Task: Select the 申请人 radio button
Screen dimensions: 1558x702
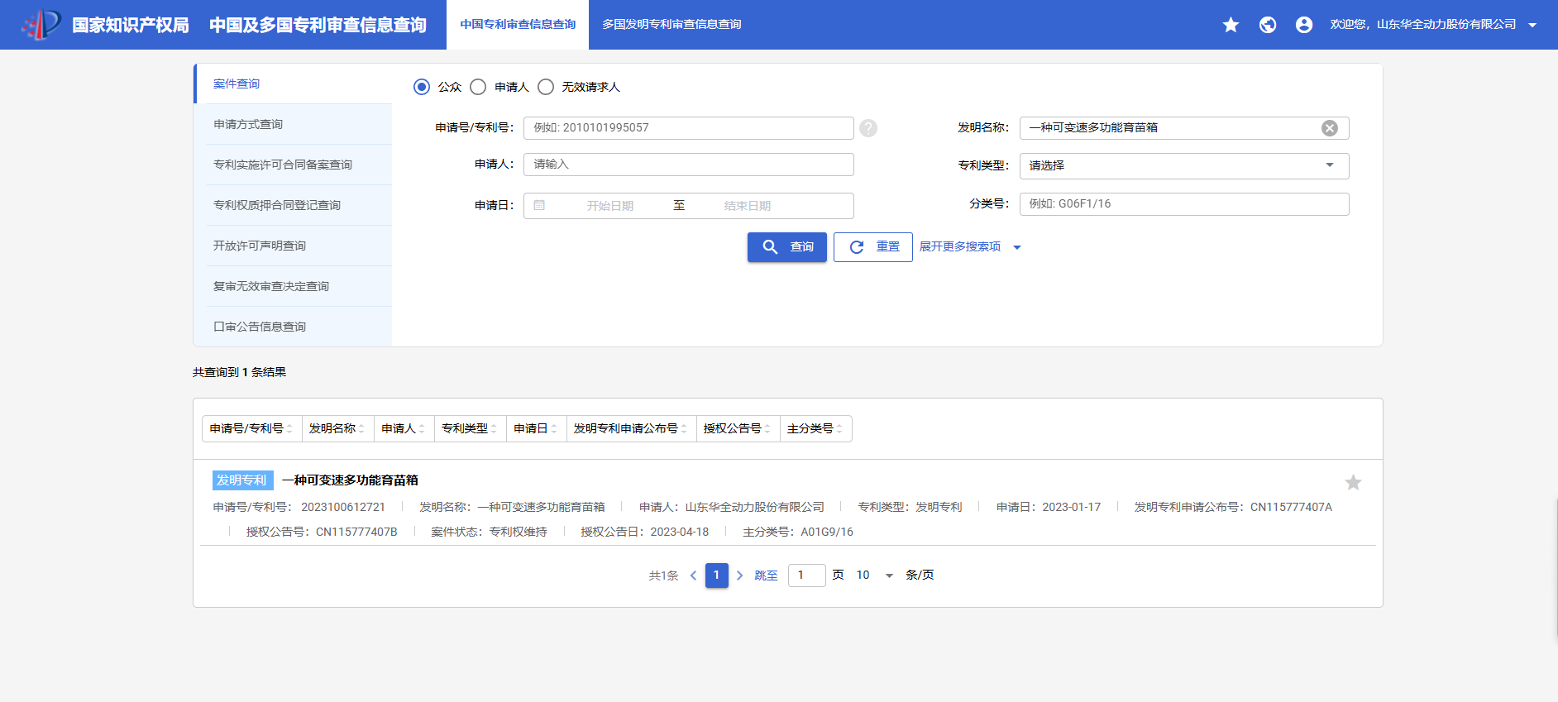Action: [x=478, y=87]
